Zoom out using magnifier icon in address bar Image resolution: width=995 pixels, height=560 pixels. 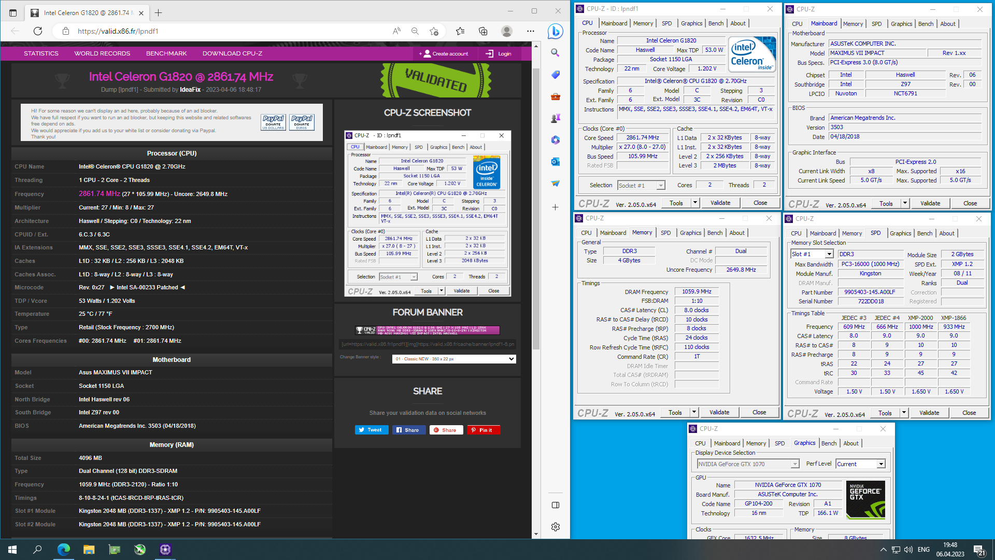(415, 31)
